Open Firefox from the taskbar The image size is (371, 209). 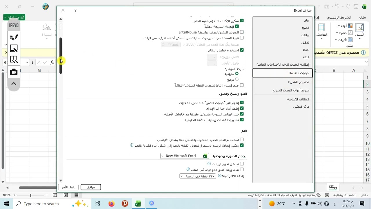coord(111,204)
